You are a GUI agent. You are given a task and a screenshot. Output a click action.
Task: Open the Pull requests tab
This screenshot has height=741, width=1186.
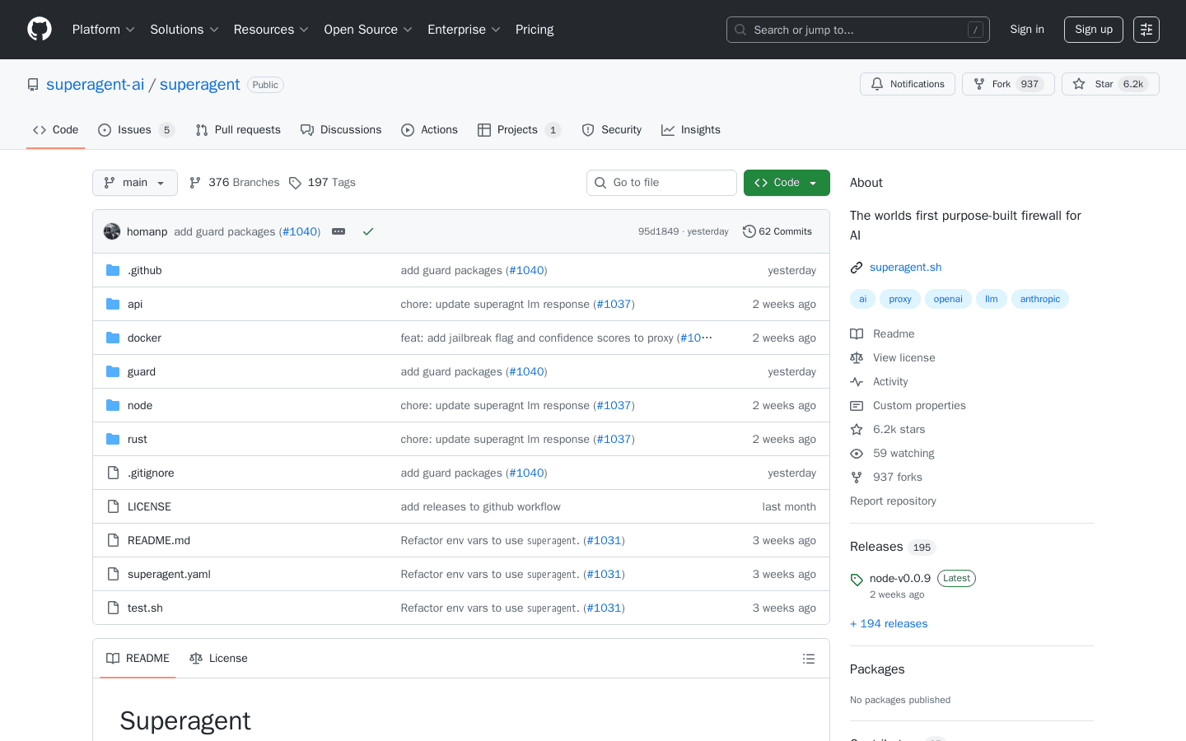click(238, 130)
